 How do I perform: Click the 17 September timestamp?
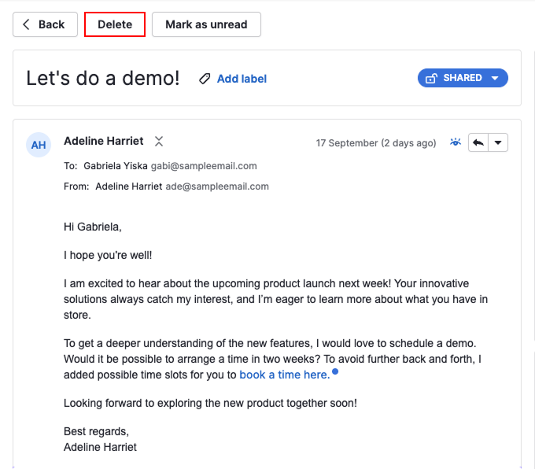coord(376,143)
